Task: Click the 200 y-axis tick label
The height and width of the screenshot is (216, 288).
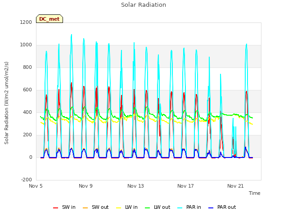Action: (27, 135)
